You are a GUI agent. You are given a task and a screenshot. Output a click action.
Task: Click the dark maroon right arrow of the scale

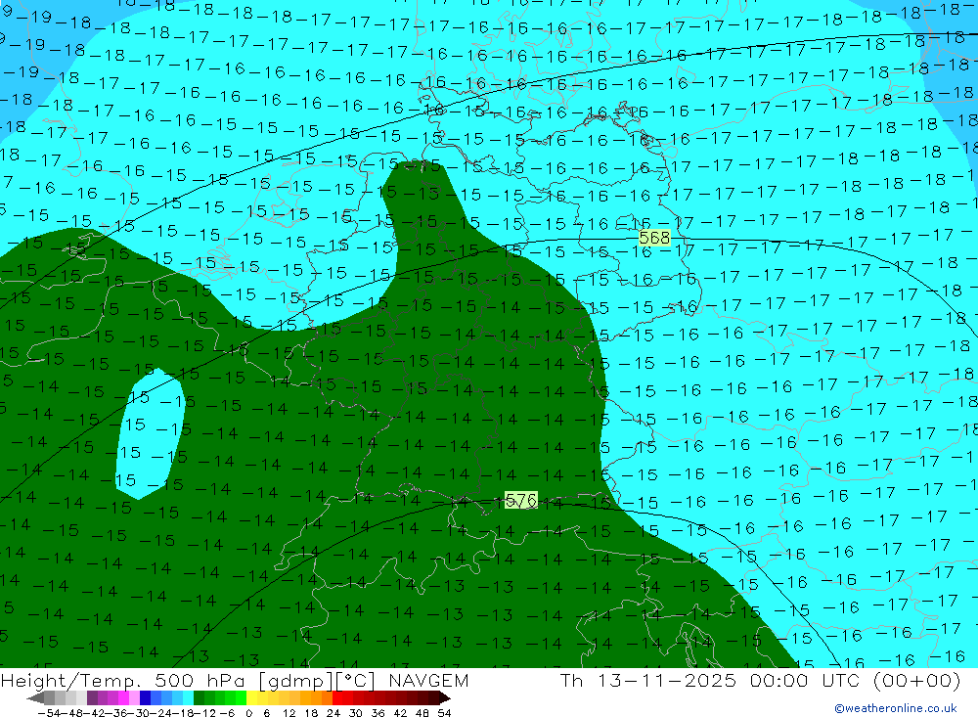pos(445,698)
